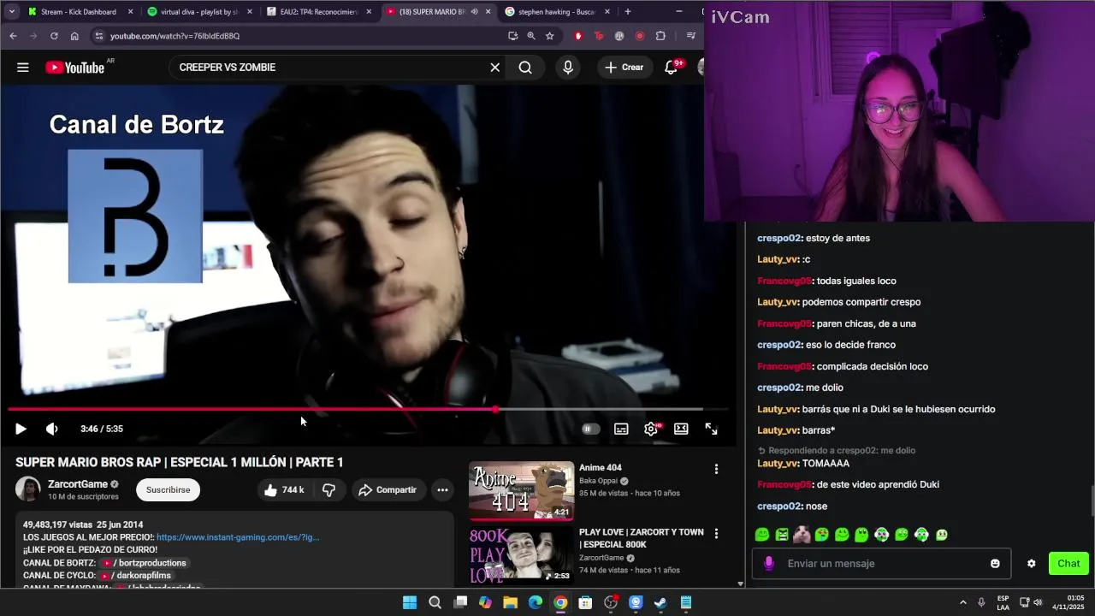Open options menu for PLAY LOVE video

[x=716, y=533]
